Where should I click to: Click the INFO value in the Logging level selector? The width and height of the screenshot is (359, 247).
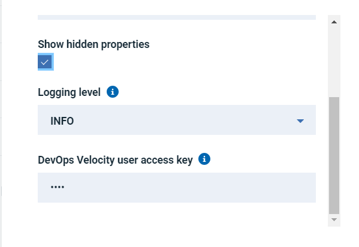coord(62,121)
